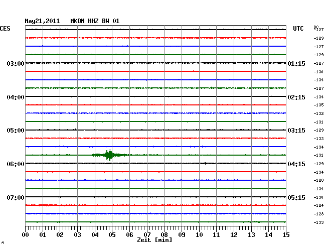
Task: Click the -134 DC value beside 02:15
Action: click(x=318, y=97)
